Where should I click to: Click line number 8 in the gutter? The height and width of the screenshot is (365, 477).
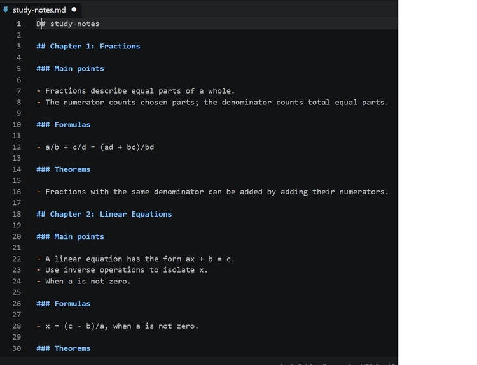19,103
